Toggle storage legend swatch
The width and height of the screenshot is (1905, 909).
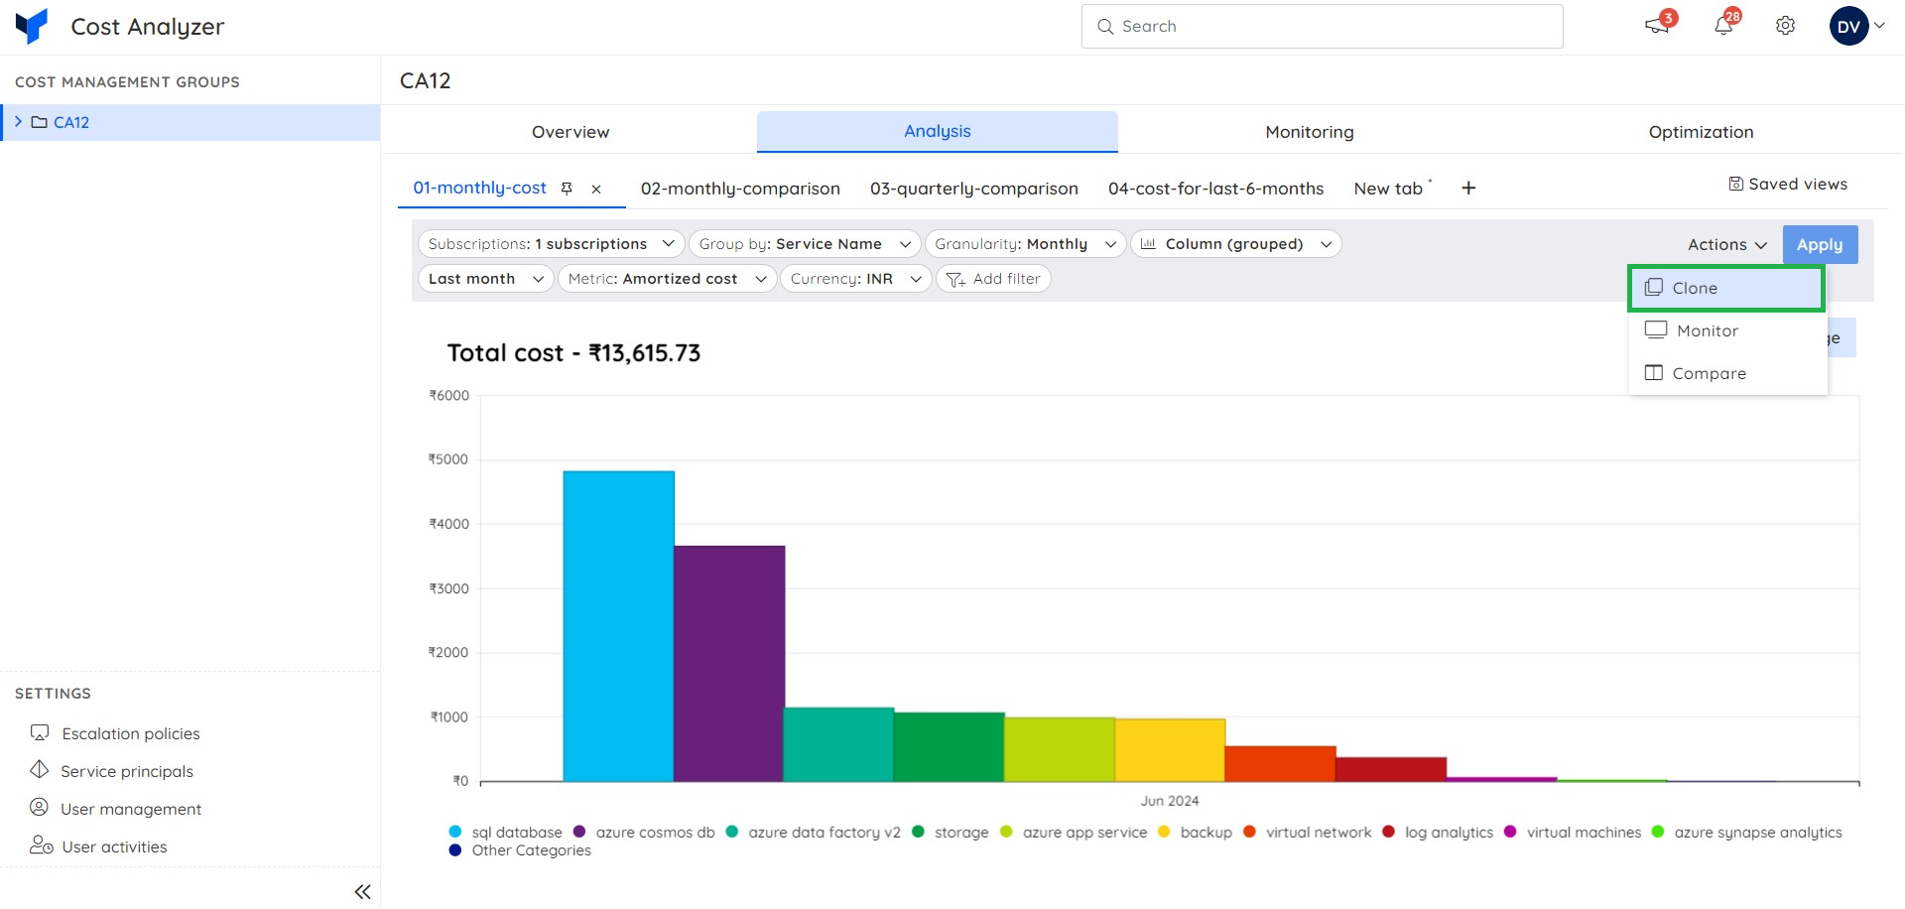918,832
